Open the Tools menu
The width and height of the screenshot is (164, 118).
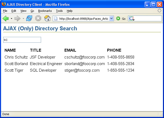pyautogui.click(x=59, y=11)
